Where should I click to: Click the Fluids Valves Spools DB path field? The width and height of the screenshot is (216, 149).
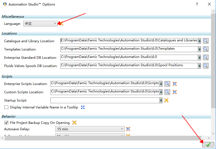point(129,66)
